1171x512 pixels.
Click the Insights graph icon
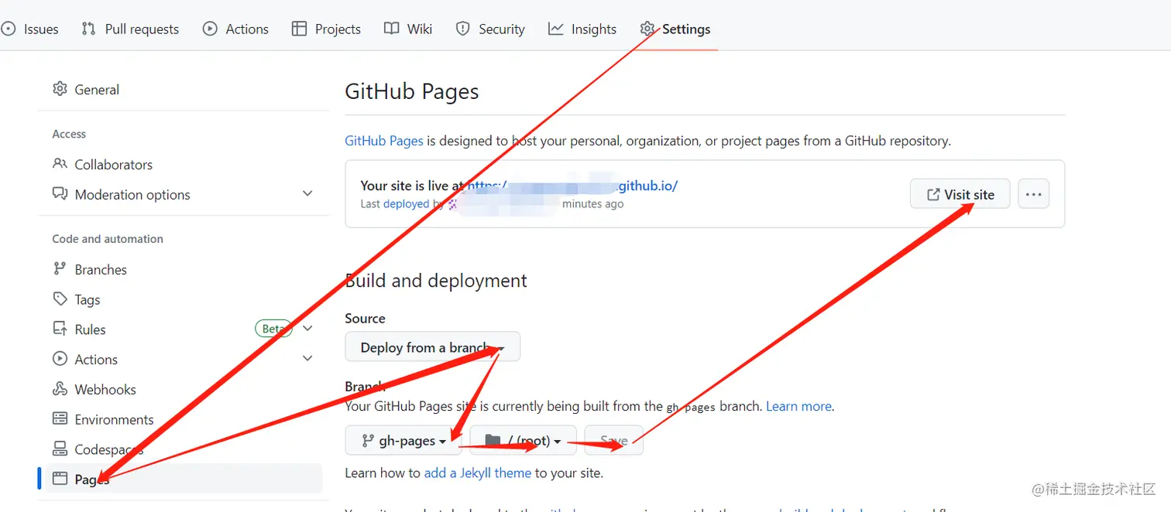click(x=555, y=29)
